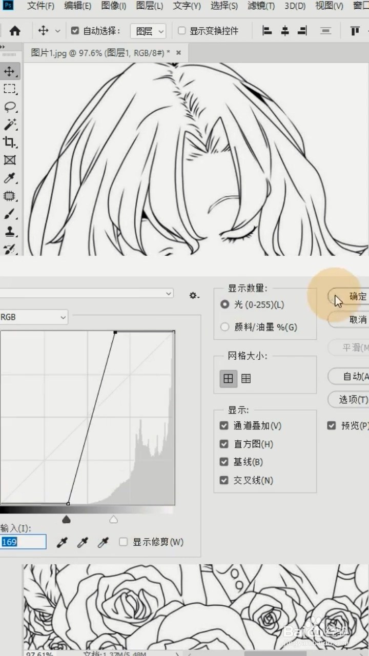
Task: Open the 文件 menu
Action: click(x=40, y=6)
